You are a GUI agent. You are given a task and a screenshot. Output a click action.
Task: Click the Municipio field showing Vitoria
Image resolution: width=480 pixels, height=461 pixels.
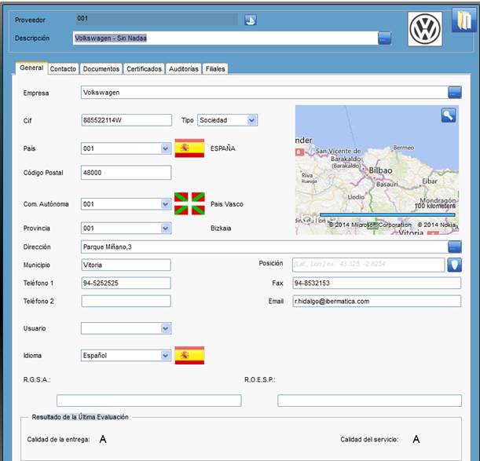(x=126, y=265)
